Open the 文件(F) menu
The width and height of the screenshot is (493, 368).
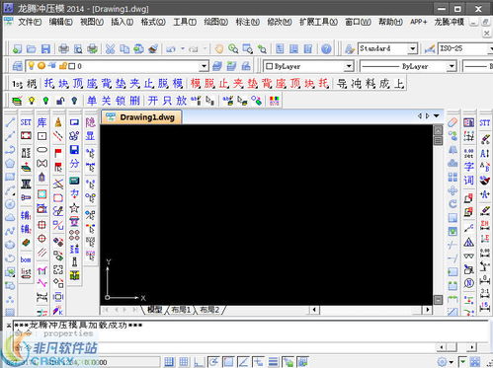[x=30, y=23]
